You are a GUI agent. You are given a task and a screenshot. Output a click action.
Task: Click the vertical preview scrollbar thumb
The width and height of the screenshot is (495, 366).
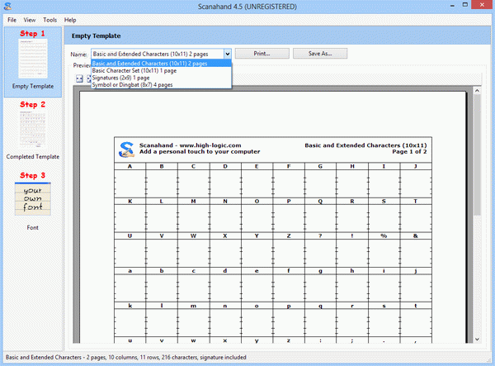[x=477, y=154]
